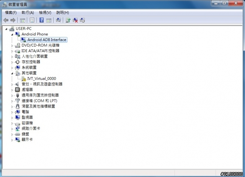This screenshot has width=245, height=177.
Task: Click the 網路介面卡 network icon
Action: tap(18, 129)
